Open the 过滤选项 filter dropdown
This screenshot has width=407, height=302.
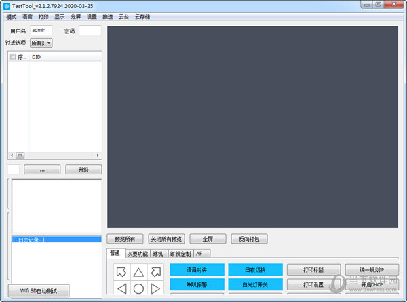(41, 43)
